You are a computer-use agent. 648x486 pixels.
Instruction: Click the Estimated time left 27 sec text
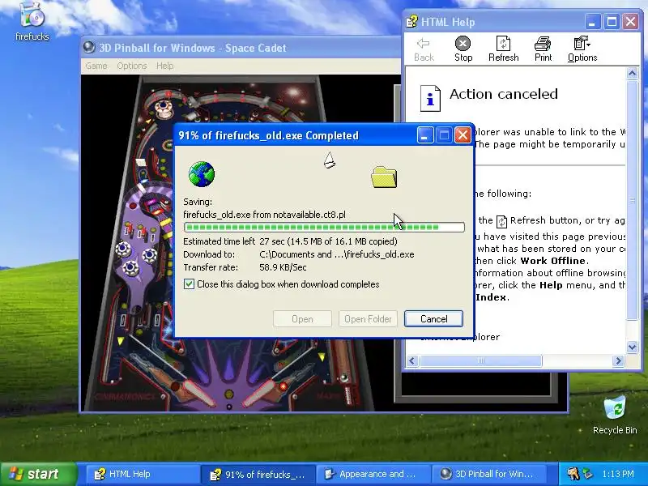click(x=290, y=241)
